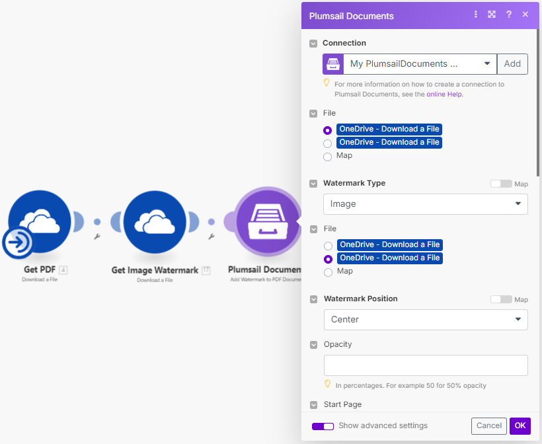Screen dimensions: 542x444
Task: Select the Plumsail Documents module on canvas
Action: [268, 222]
